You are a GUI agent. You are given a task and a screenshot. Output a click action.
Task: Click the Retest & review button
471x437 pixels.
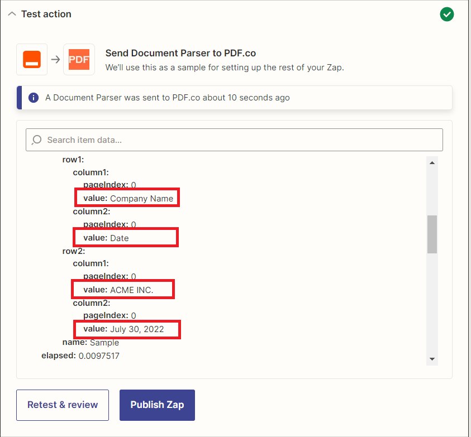tap(63, 405)
